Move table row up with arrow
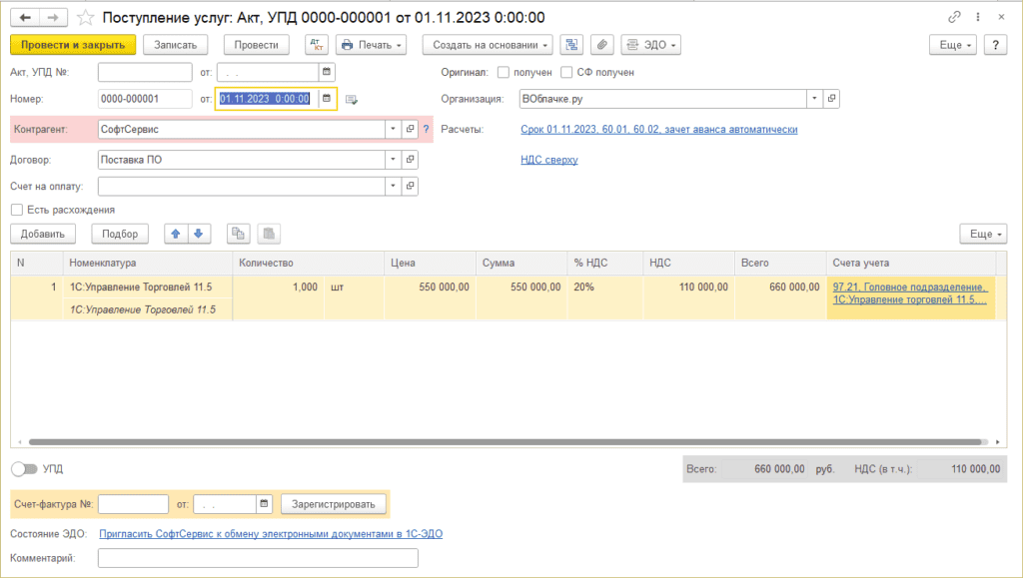 click(x=176, y=234)
